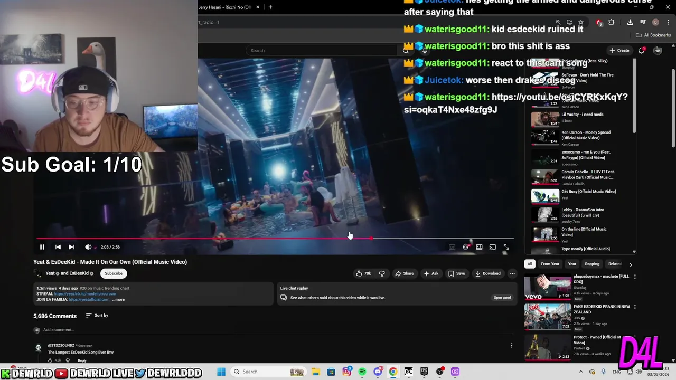Toggle theater mode in video player
Image resolution: width=676 pixels, height=380 pixels.
coord(479,247)
